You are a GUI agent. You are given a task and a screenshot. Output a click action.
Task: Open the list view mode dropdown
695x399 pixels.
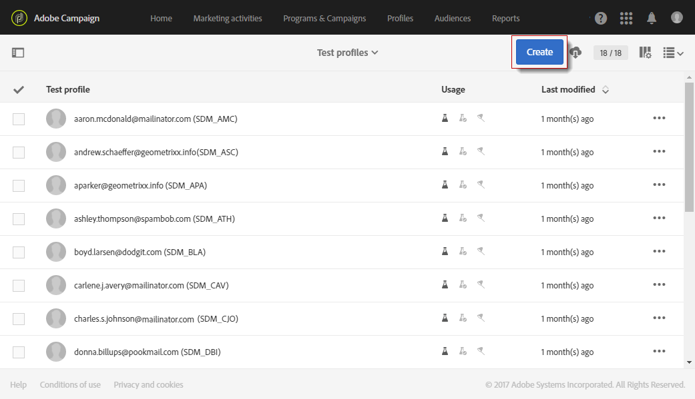pos(673,53)
